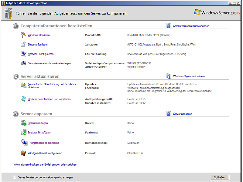Viewport: 243px width, 182px height.
Task: Click the WORKGROUP value
Action: point(136,67)
